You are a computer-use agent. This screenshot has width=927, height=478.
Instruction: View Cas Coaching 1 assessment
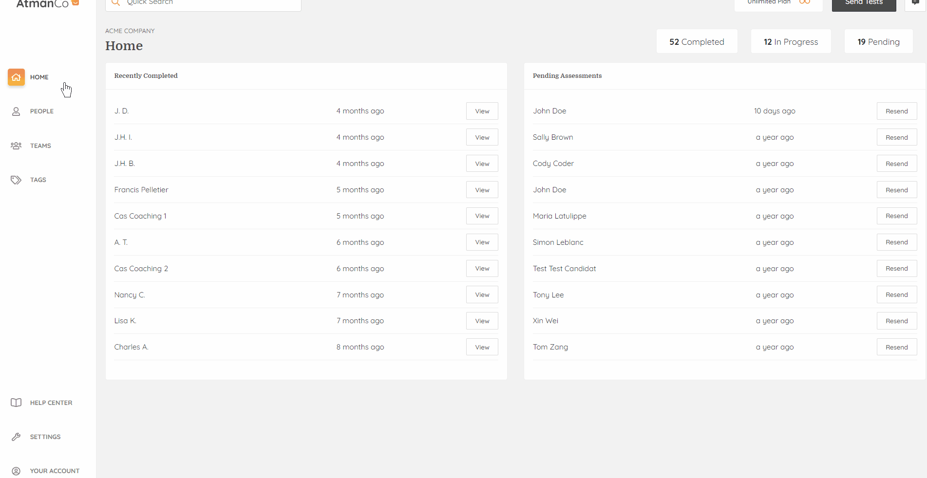(x=482, y=216)
